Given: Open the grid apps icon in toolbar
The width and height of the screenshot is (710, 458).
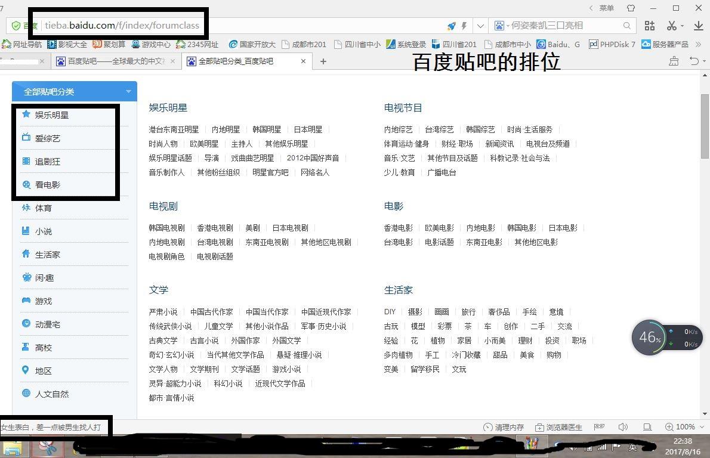Looking at the screenshot, I should [x=650, y=26].
